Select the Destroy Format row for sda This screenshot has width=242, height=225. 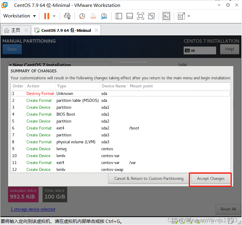click(121, 94)
